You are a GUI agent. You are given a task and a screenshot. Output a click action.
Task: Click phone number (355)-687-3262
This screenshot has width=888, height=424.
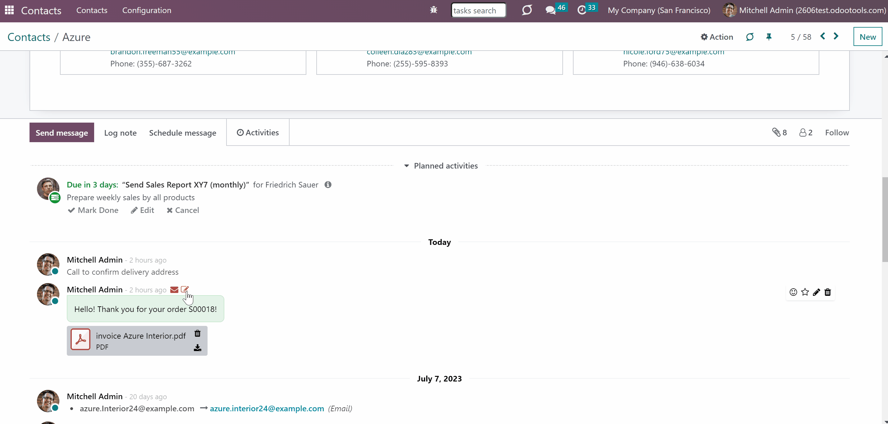pyautogui.click(x=164, y=64)
